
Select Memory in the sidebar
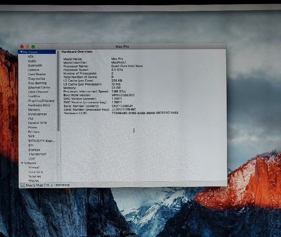(34, 110)
